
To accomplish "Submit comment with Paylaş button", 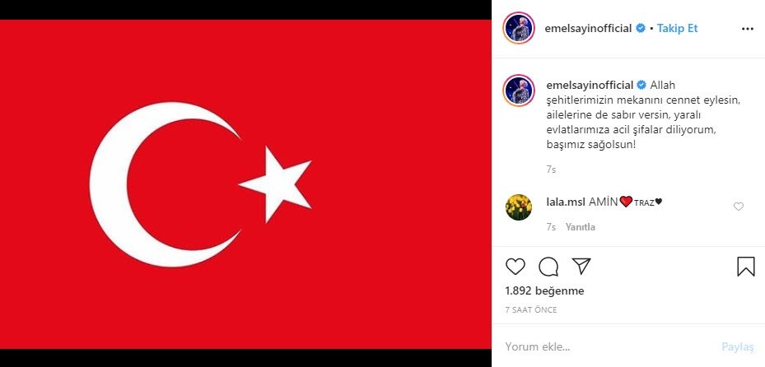I will (x=738, y=347).
